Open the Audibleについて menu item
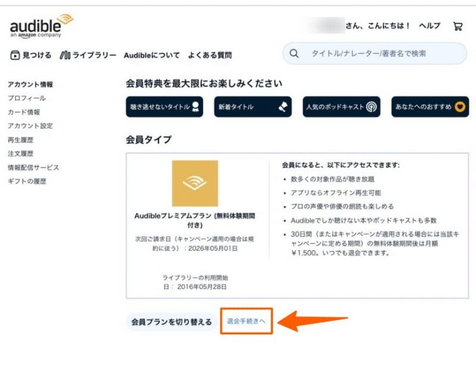Screen dimensions: 476x388 [152, 55]
